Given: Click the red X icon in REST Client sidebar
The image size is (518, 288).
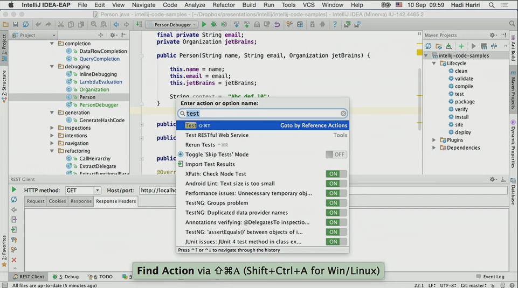Looking at the screenshot, I should (14, 260).
